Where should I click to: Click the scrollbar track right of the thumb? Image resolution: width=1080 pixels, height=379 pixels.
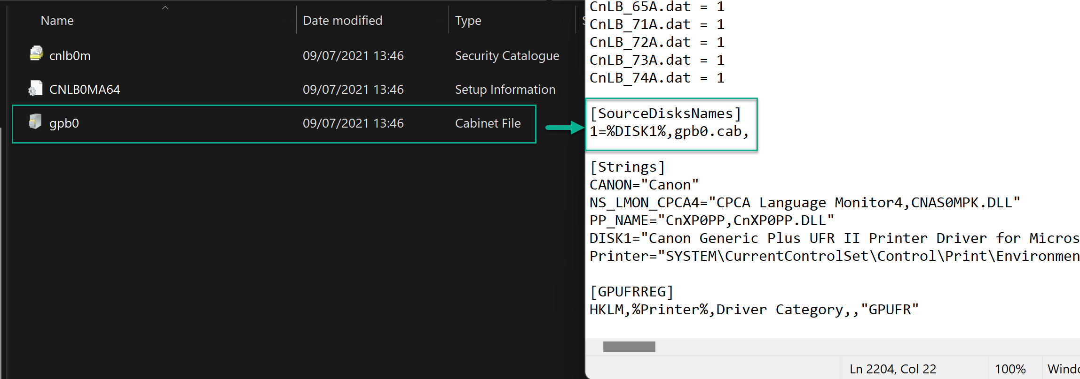(x=846, y=347)
